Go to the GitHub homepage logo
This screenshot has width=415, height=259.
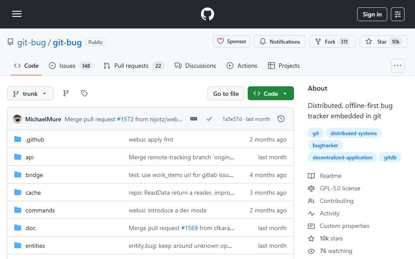(x=207, y=14)
